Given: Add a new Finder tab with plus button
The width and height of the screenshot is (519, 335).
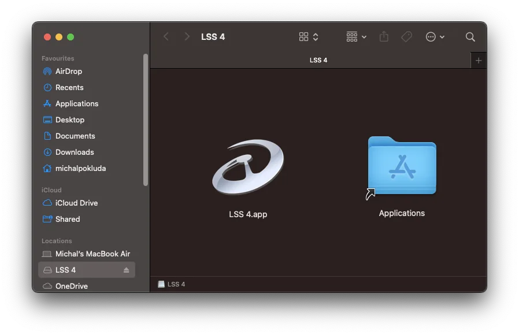Looking at the screenshot, I should click(479, 61).
